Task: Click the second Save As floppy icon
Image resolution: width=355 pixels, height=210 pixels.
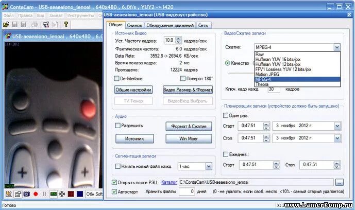Action: coord(24,24)
